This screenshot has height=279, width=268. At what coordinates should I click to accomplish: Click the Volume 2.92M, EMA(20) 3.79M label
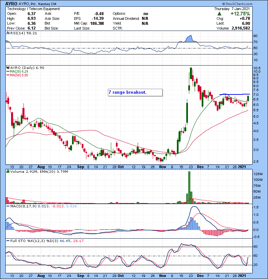pyautogui.click(x=39, y=171)
